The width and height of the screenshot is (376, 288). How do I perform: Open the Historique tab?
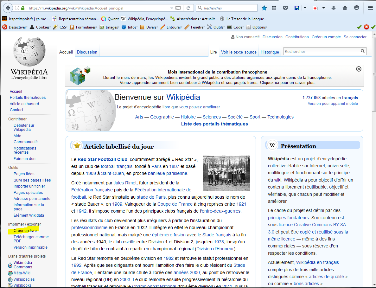(x=270, y=52)
